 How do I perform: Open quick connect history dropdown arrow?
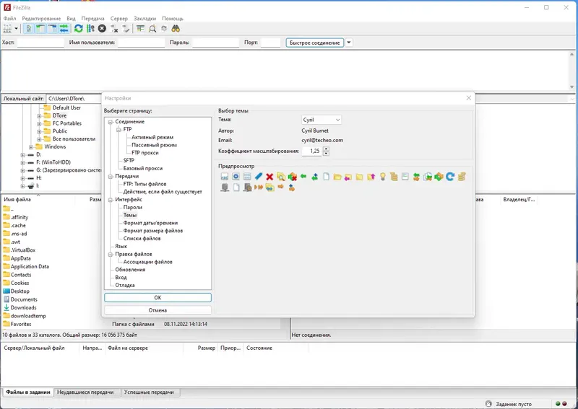pyautogui.click(x=349, y=43)
